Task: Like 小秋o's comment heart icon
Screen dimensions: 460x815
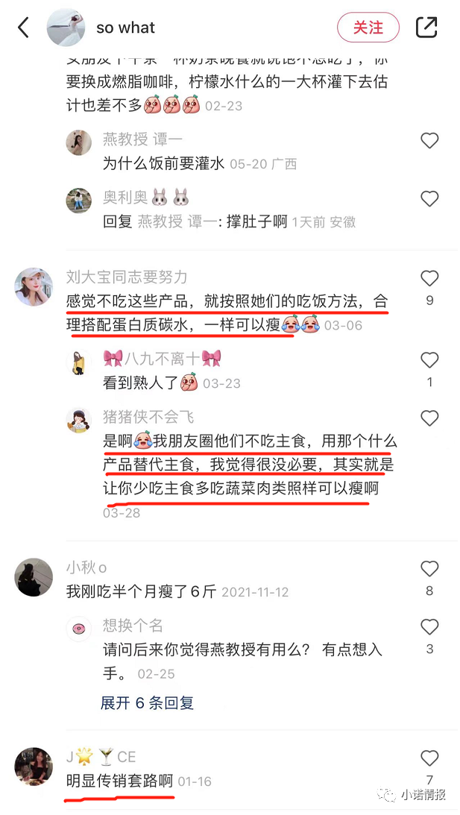Action: click(429, 569)
